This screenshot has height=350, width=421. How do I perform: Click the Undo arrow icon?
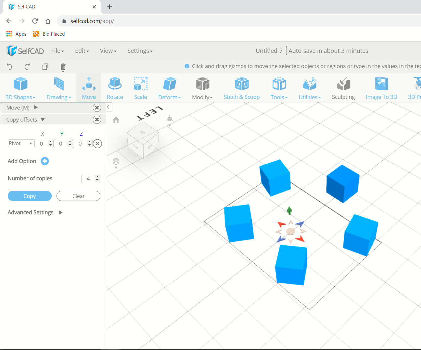click(9, 67)
